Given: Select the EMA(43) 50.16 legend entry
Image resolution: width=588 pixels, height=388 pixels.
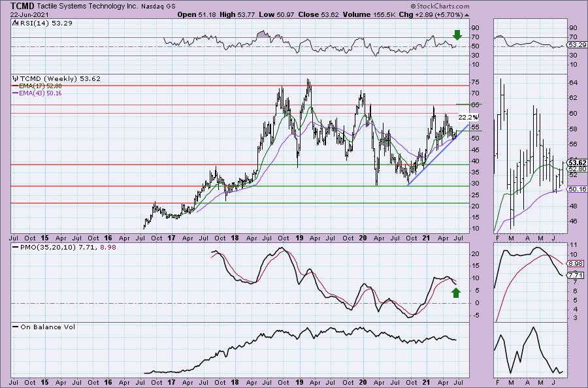Looking at the screenshot, I should tap(40, 93).
